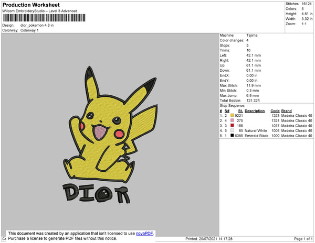This screenshot has height=243, width=315.
Task: Click design name 'dior_pokemon 4.8 in'
Action: coord(37,26)
